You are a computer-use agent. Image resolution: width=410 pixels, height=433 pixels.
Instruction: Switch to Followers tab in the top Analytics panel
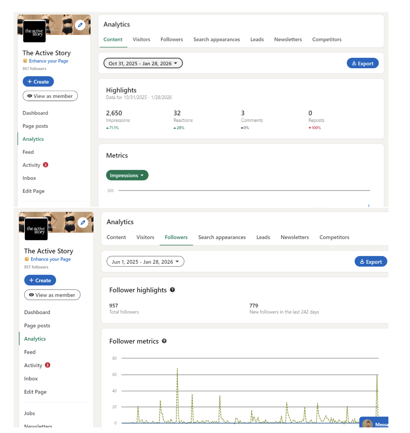pyautogui.click(x=171, y=39)
